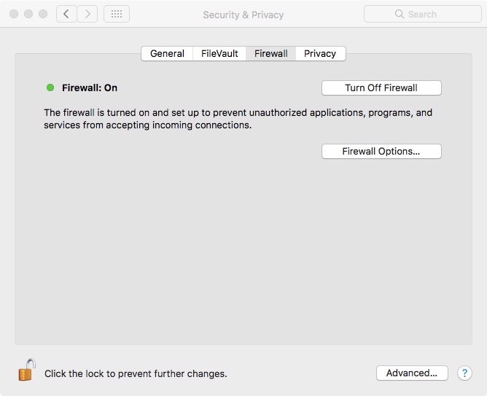Open help with the question mark button

point(464,373)
